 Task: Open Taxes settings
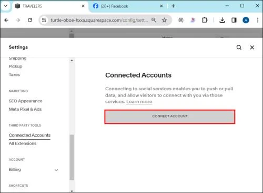(14, 74)
